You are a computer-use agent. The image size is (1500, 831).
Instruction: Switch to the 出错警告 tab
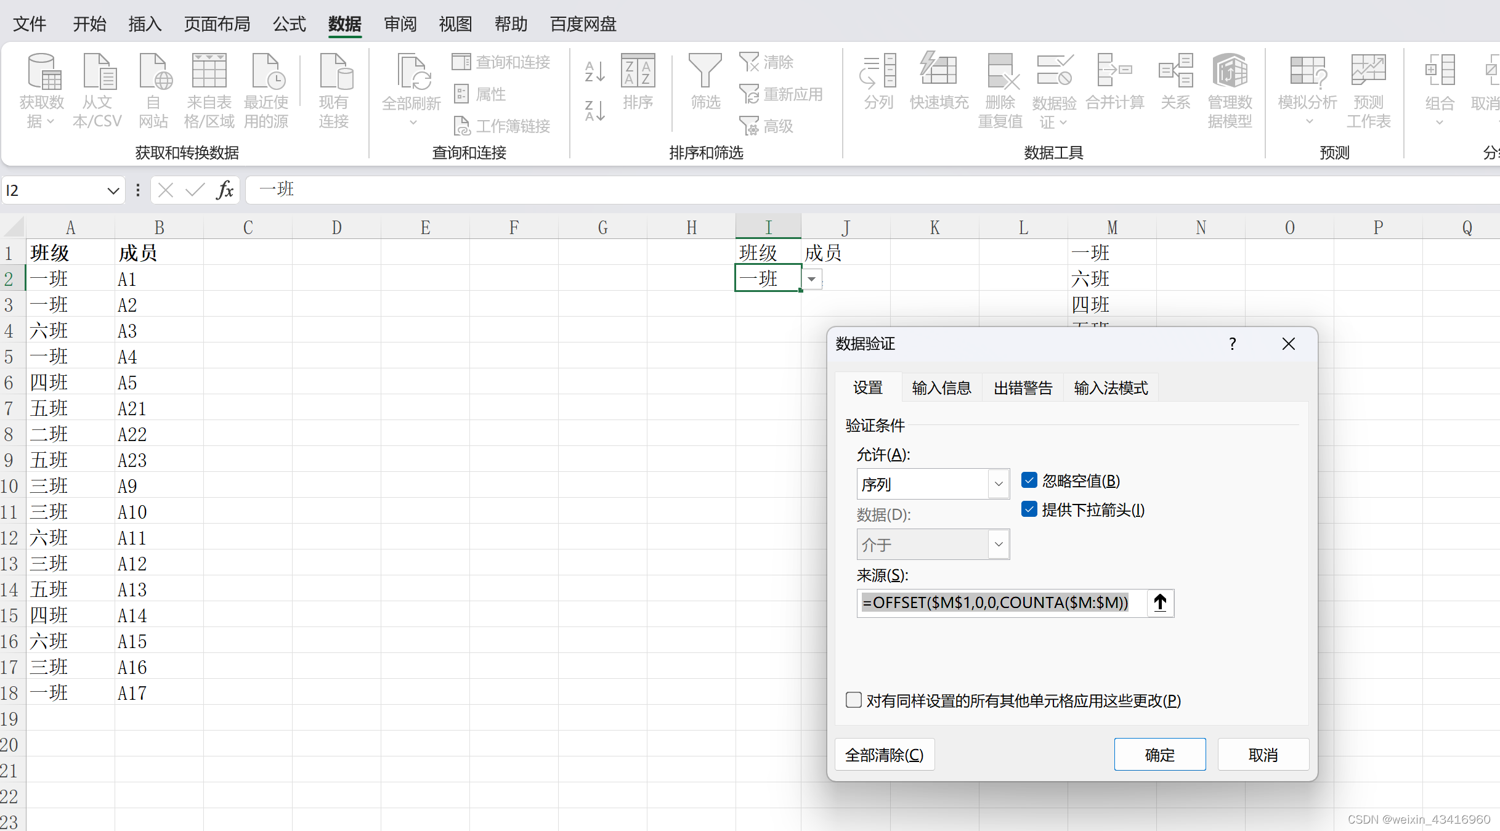tap(1023, 388)
